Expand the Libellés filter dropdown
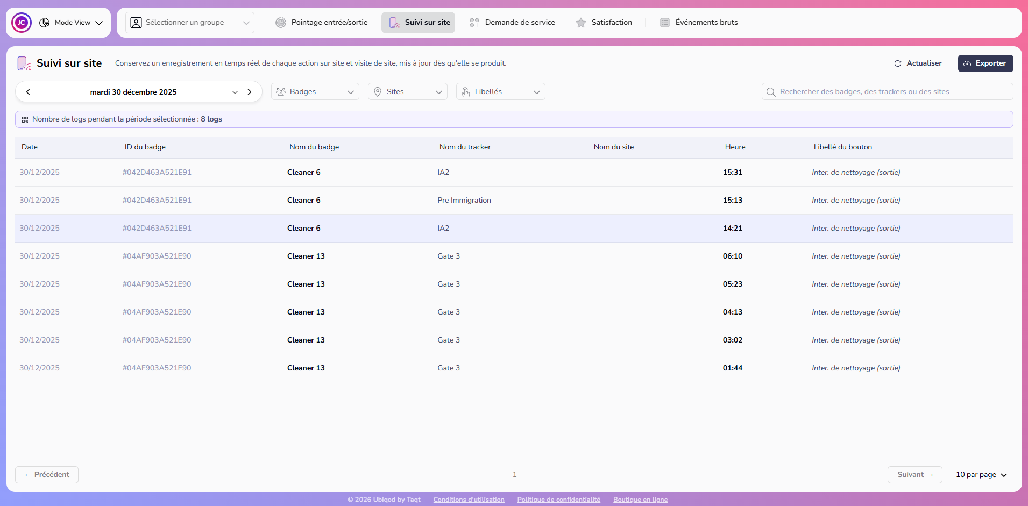This screenshot has height=506, width=1028. (x=500, y=92)
